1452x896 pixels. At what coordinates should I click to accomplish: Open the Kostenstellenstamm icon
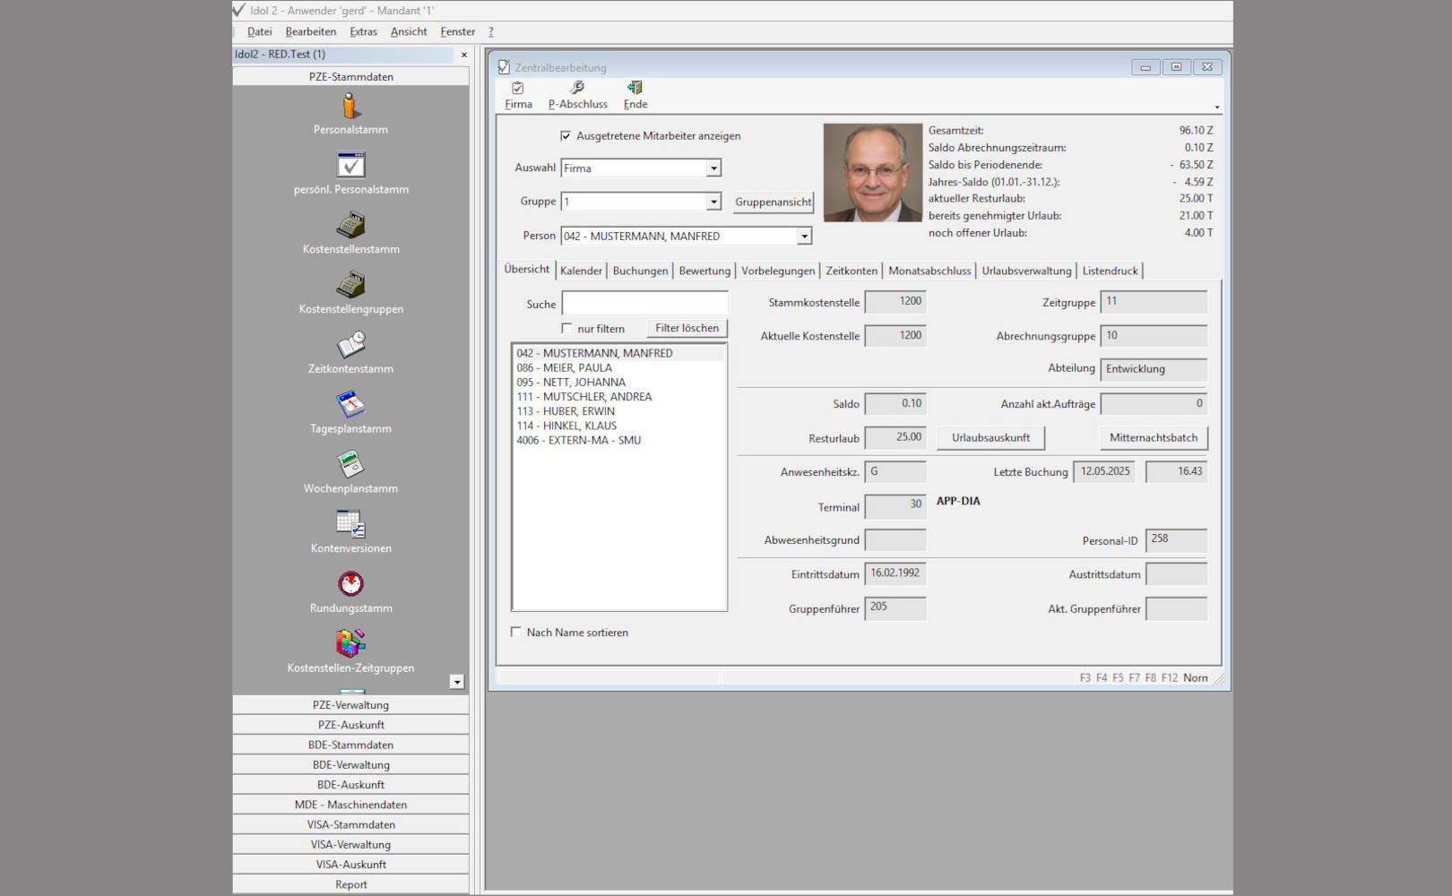point(350,225)
